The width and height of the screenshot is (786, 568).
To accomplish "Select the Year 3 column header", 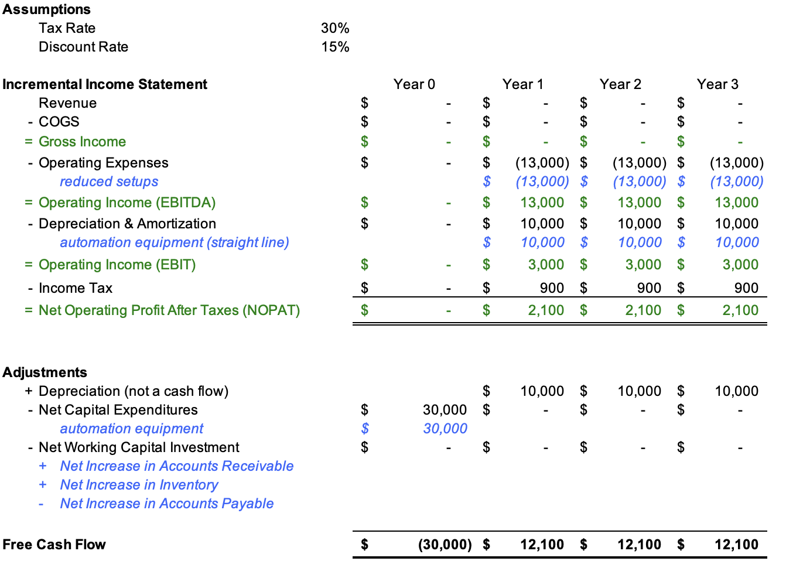I will coord(717,84).
